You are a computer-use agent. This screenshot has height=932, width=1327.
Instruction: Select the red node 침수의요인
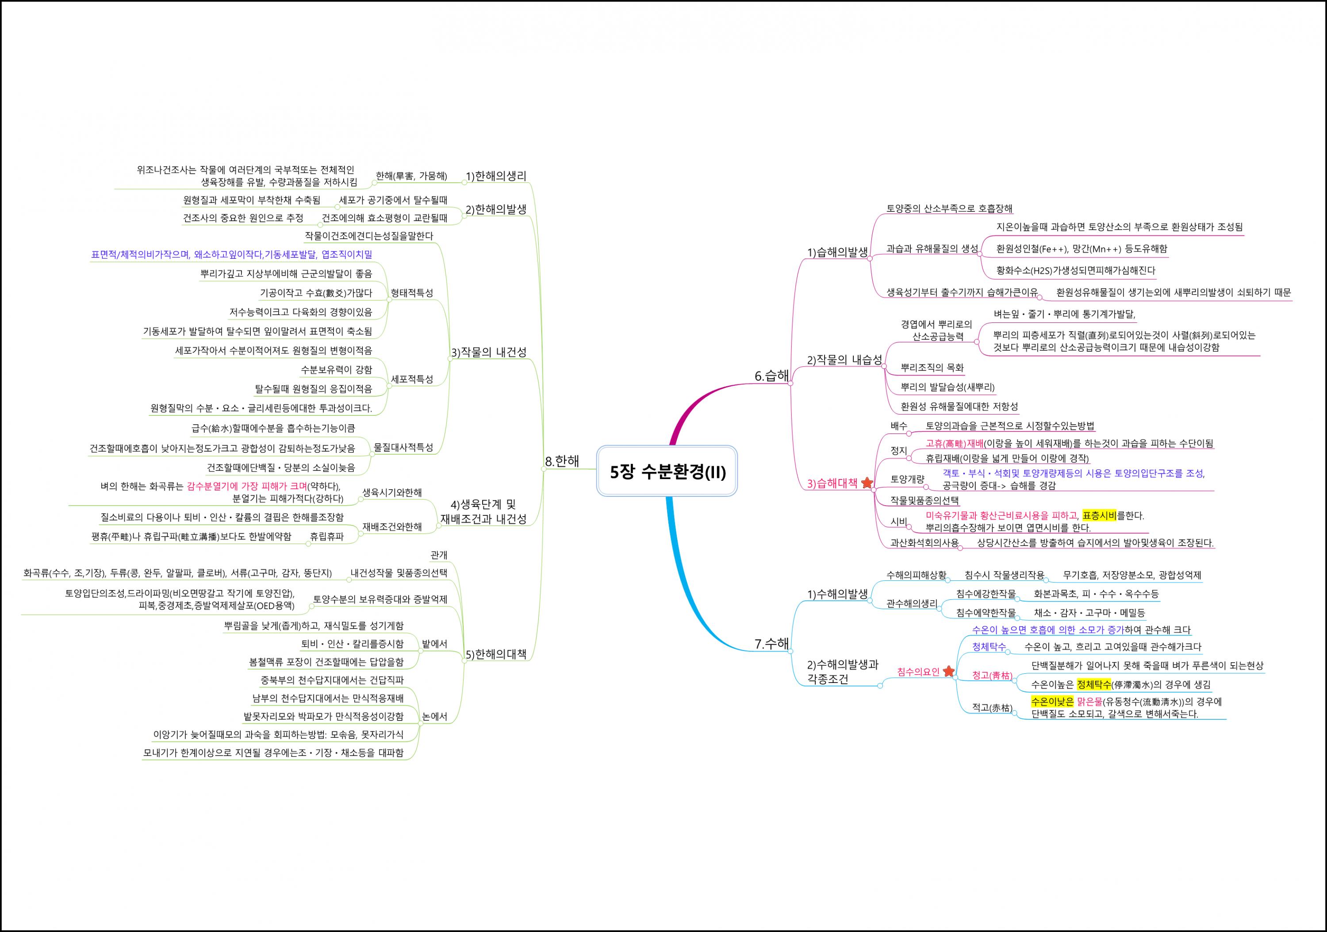click(918, 671)
